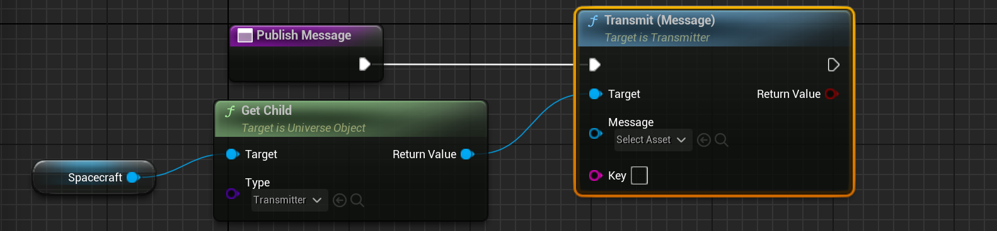Select the Get Child node header
The width and height of the screenshot is (997, 231).
click(x=351, y=119)
